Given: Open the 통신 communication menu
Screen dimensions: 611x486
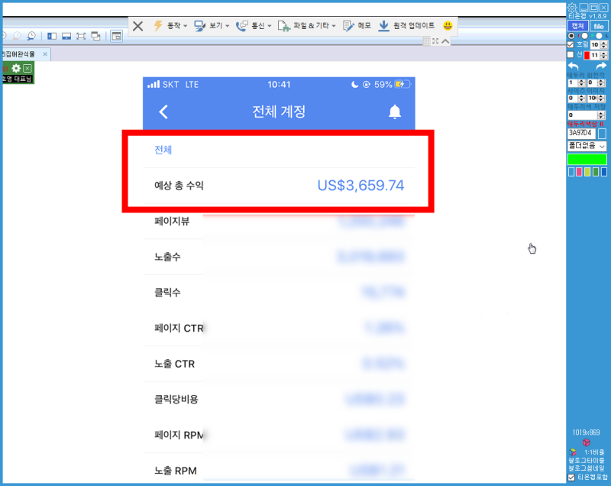Looking at the screenshot, I should [254, 26].
